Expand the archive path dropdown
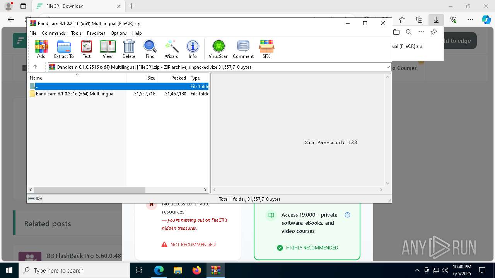Screen dimensions: 495x278 (388, 67)
